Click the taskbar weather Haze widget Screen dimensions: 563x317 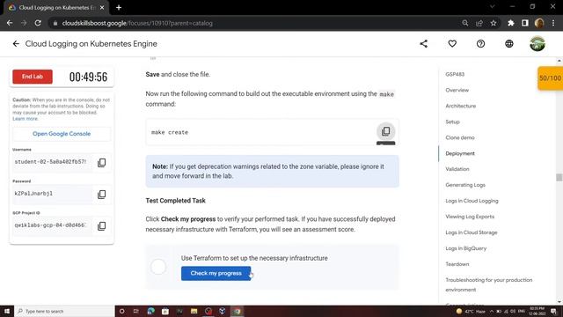tap(471, 311)
